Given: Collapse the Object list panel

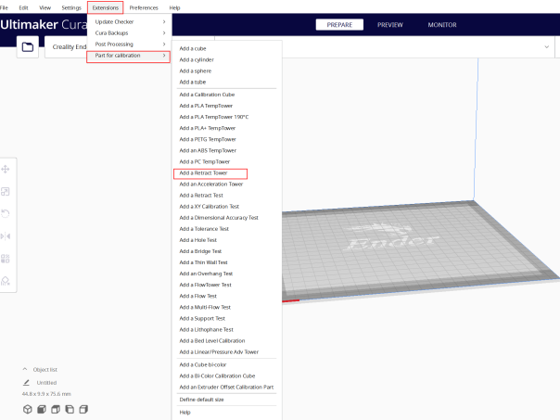Looking at the screenshot, I should (25, 369).
